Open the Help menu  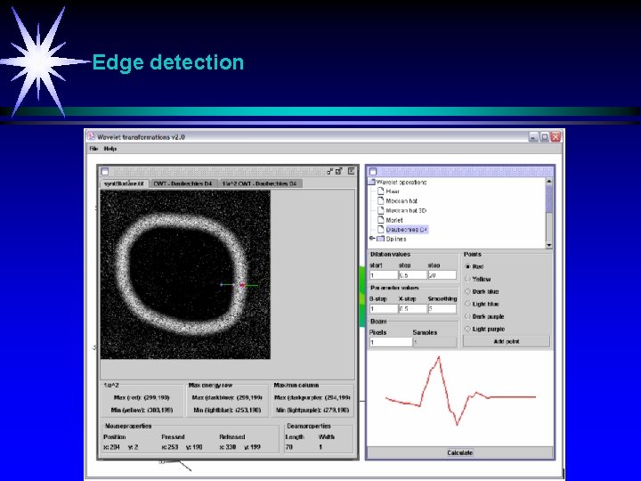[x=110, y=149]
